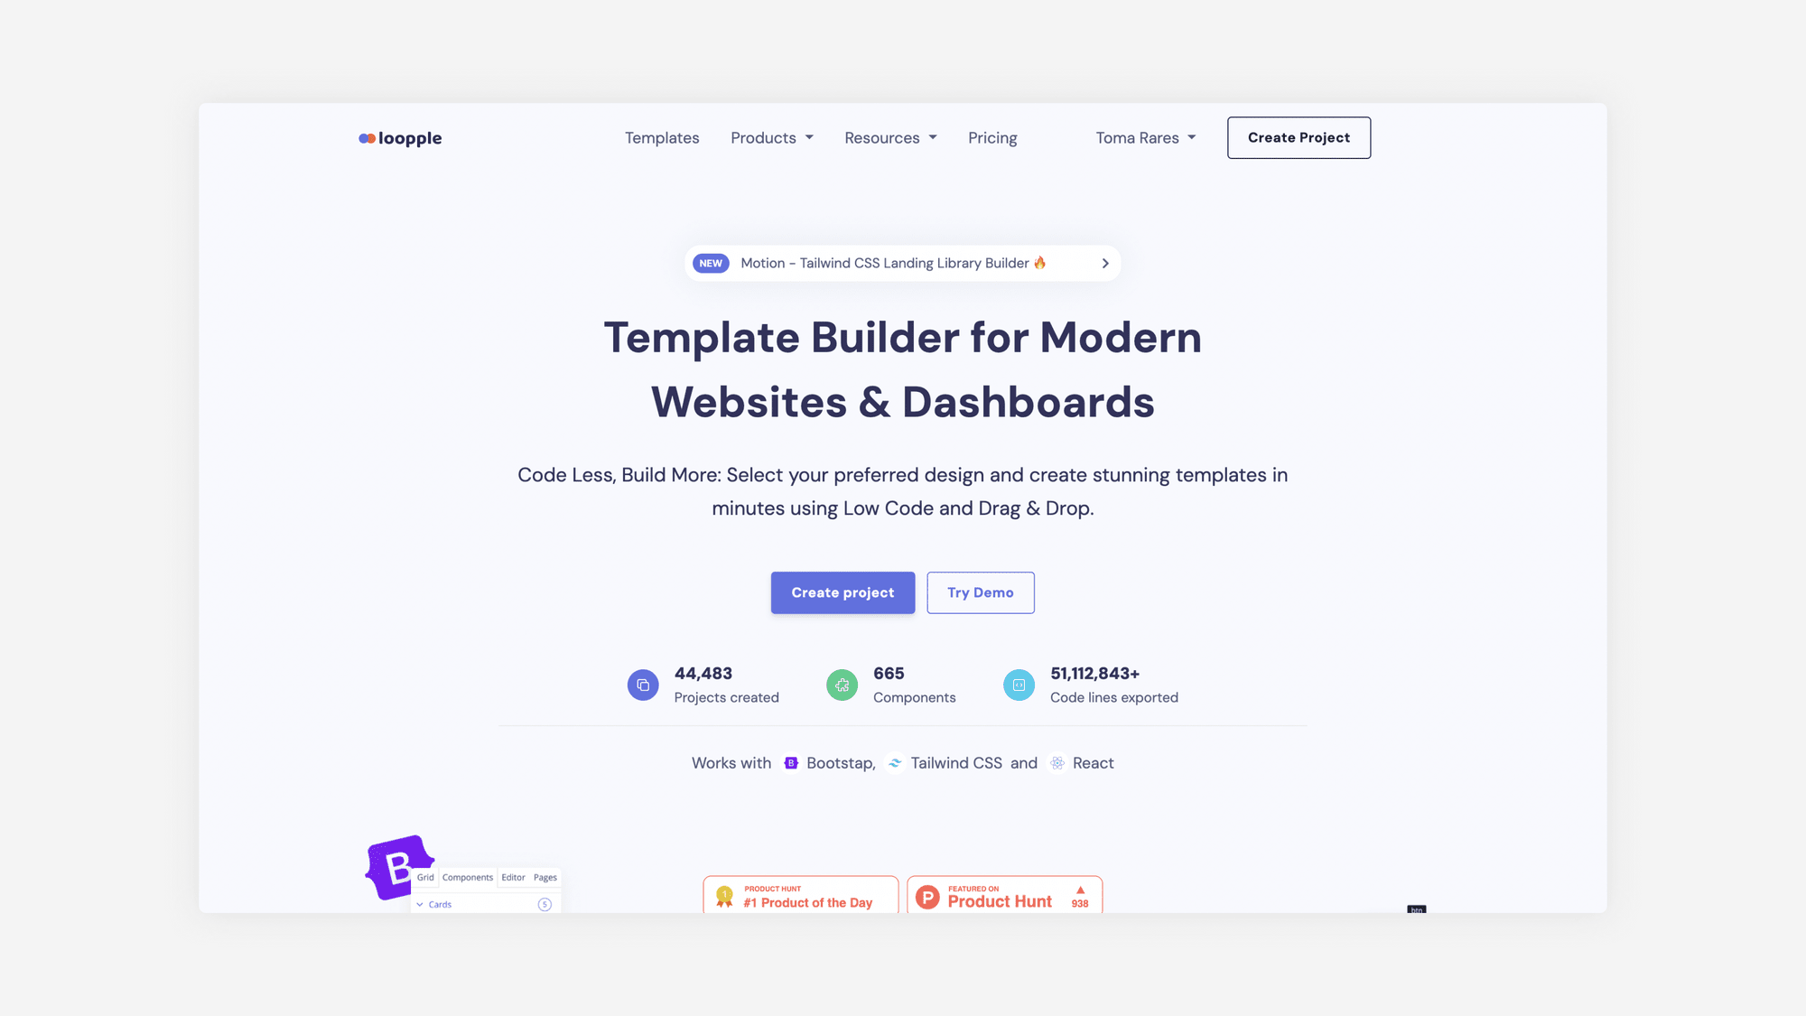Click the Create Project button
Viewport: 1806px width, 1016px height.
point(1299,137)
